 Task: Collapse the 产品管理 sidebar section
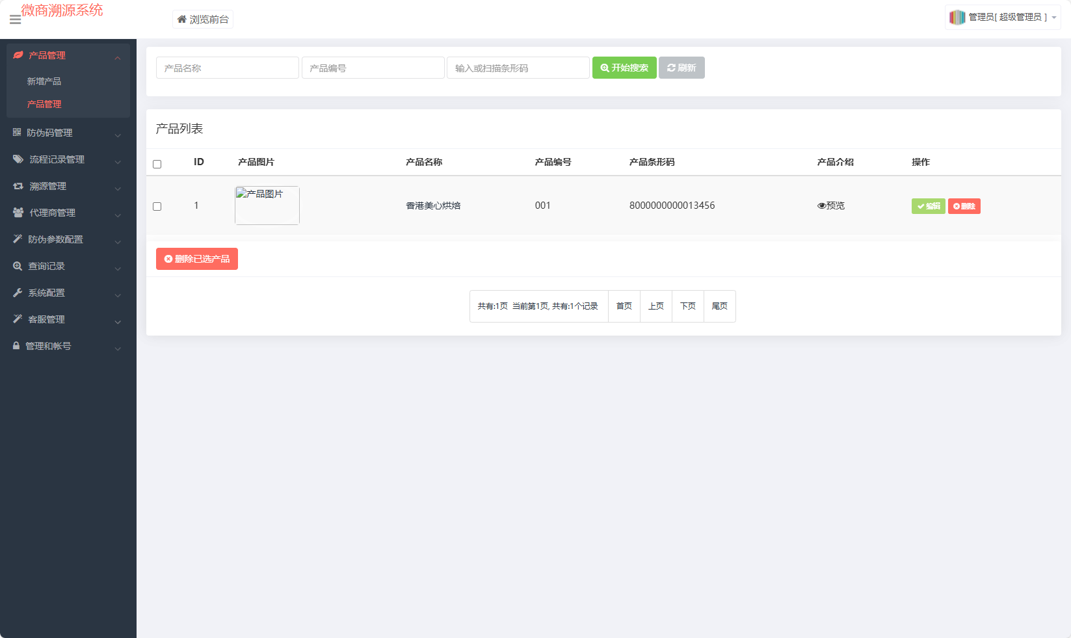click(x=68, y=56)
